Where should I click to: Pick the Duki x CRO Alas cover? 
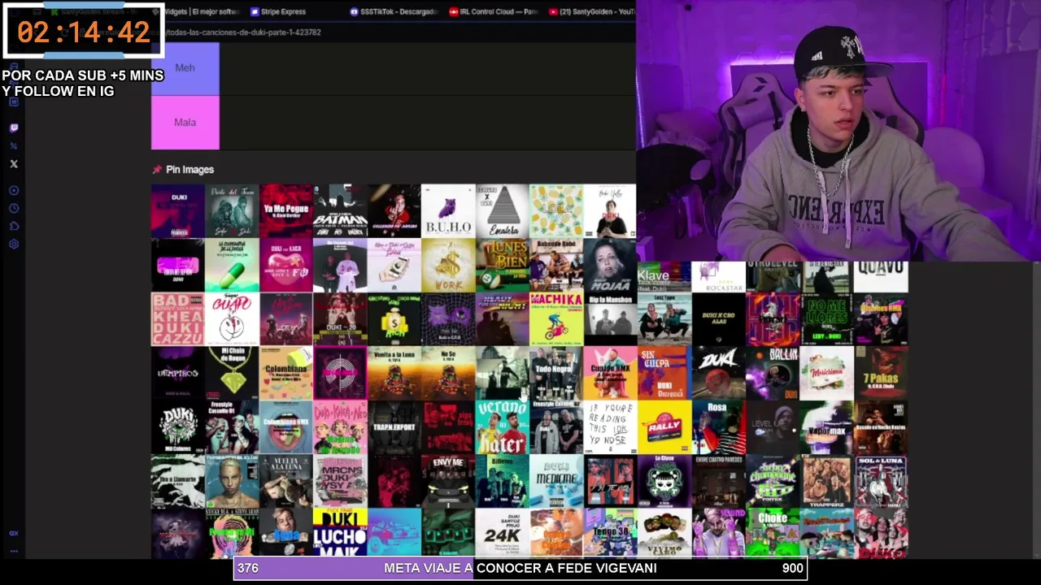pyautogui.click(x=718, y=319)
